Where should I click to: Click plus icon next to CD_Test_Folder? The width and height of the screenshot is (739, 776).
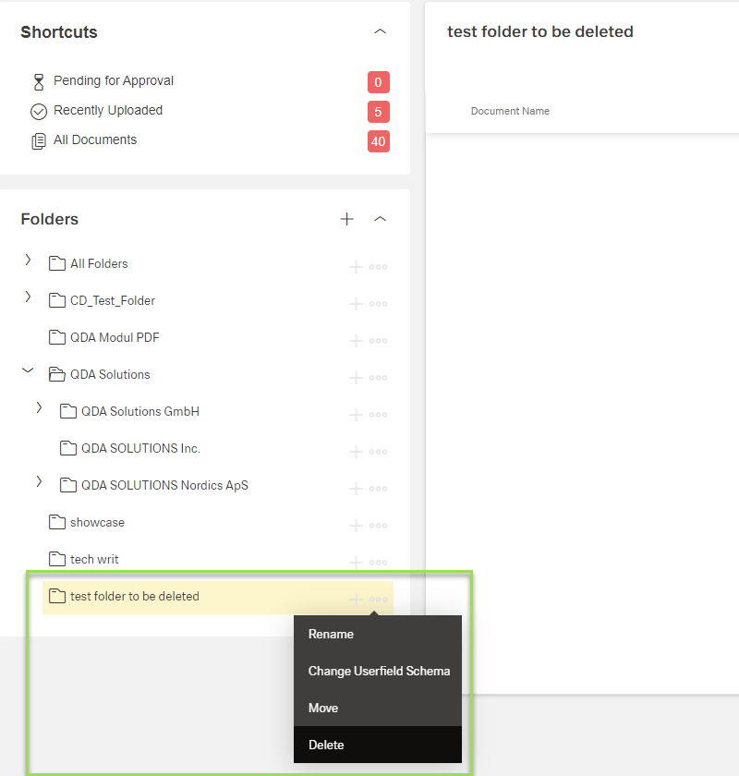(356, 304)
